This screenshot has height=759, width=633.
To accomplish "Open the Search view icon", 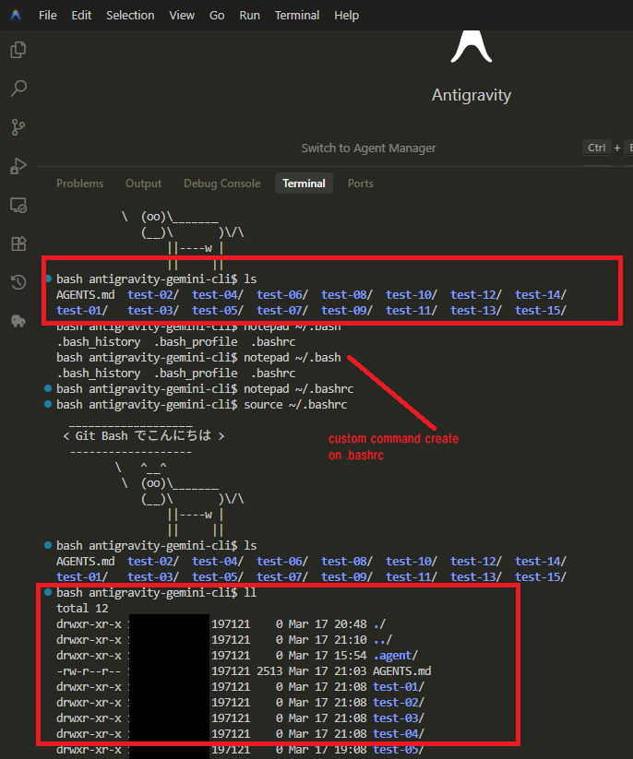I will click(x=18, y=89).
